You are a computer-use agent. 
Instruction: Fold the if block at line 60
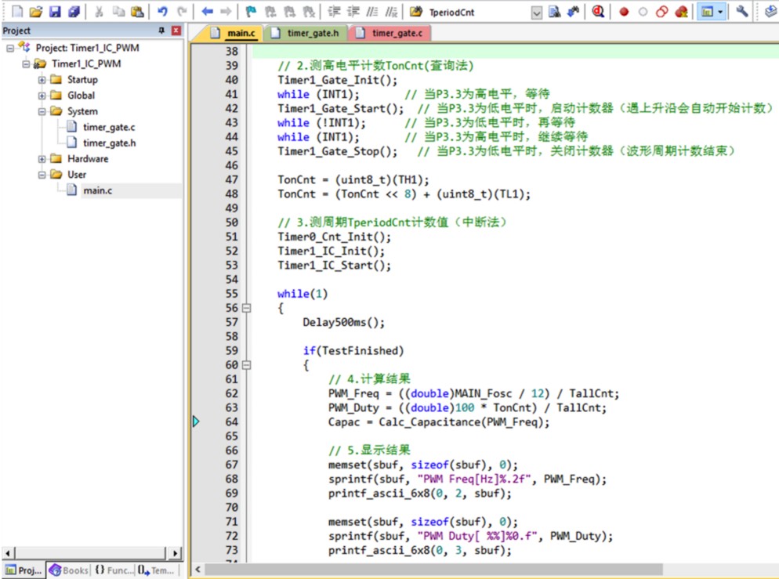pos(246,365)
